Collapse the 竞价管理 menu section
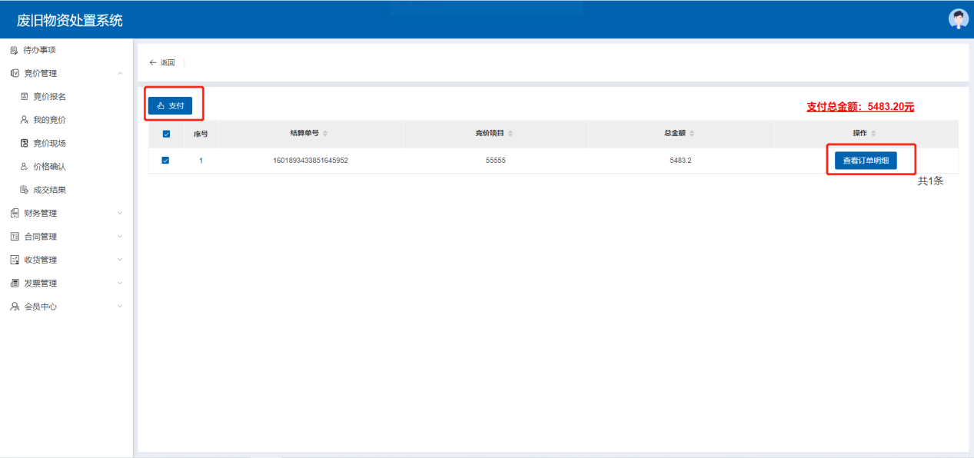974x458 pixels. pyautogui.click(x=120, y=74)
